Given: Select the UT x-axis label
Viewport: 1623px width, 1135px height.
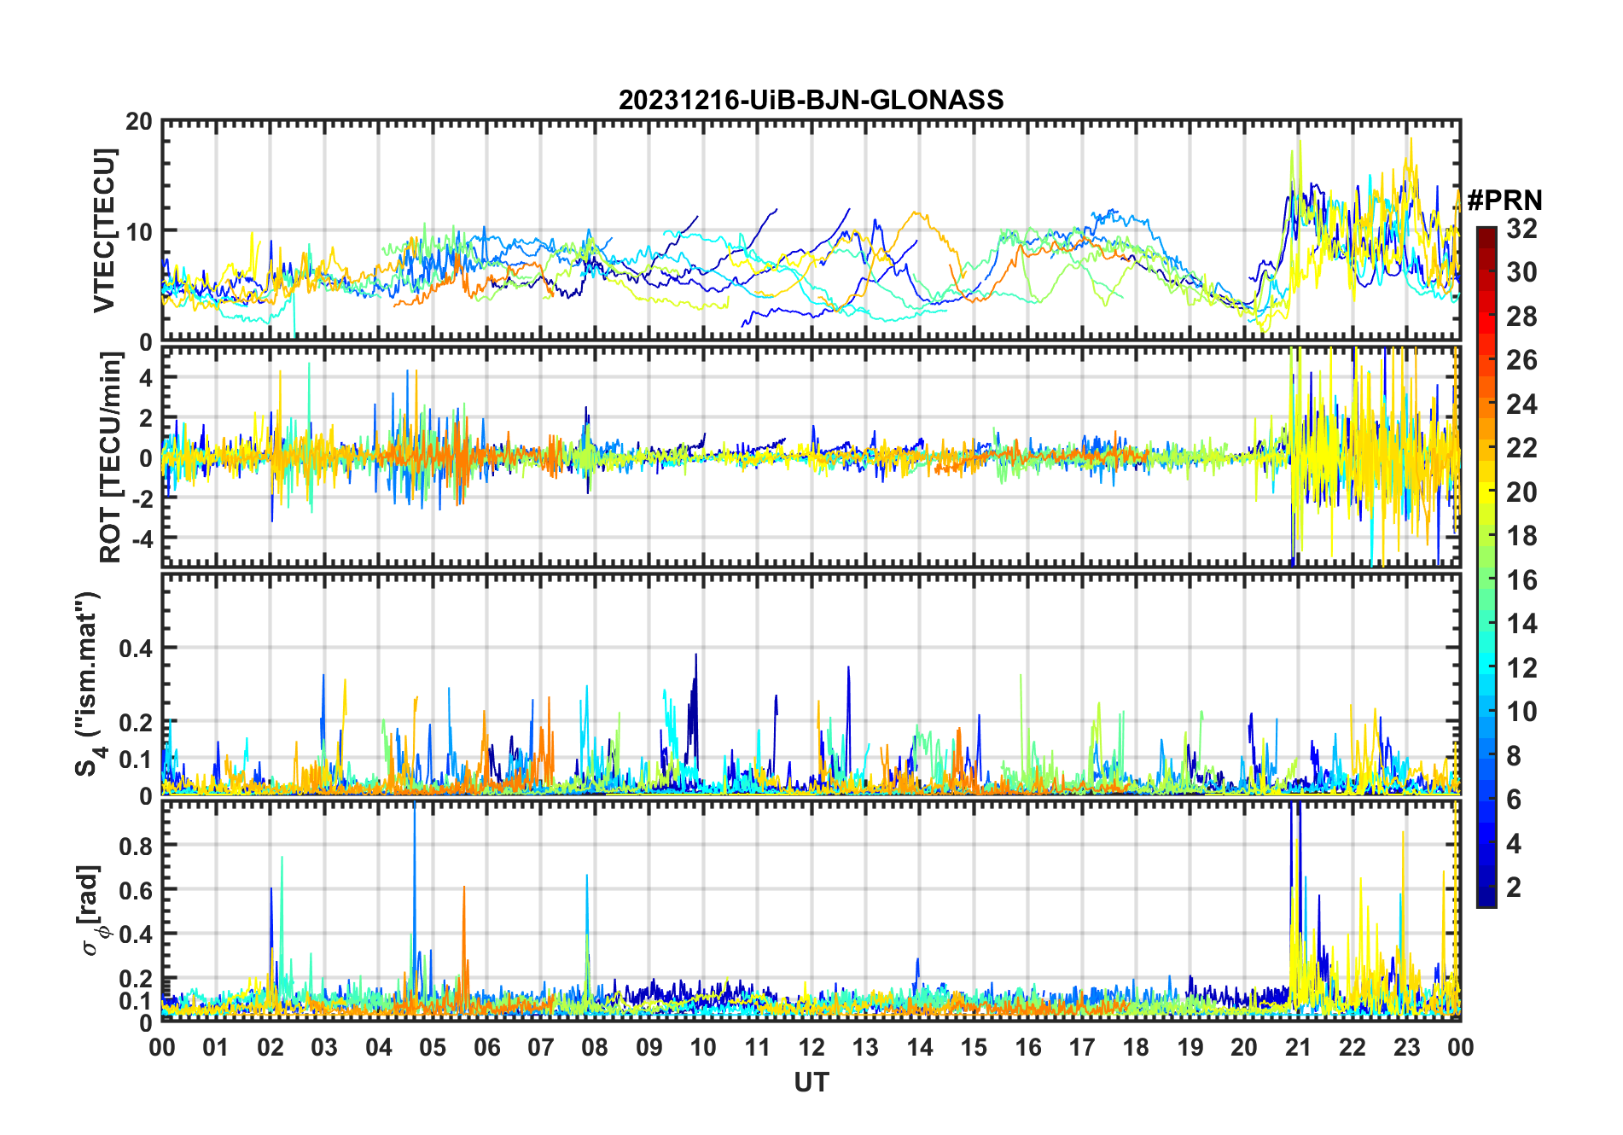Looking at the screenshot, I should pos(811,1082).
